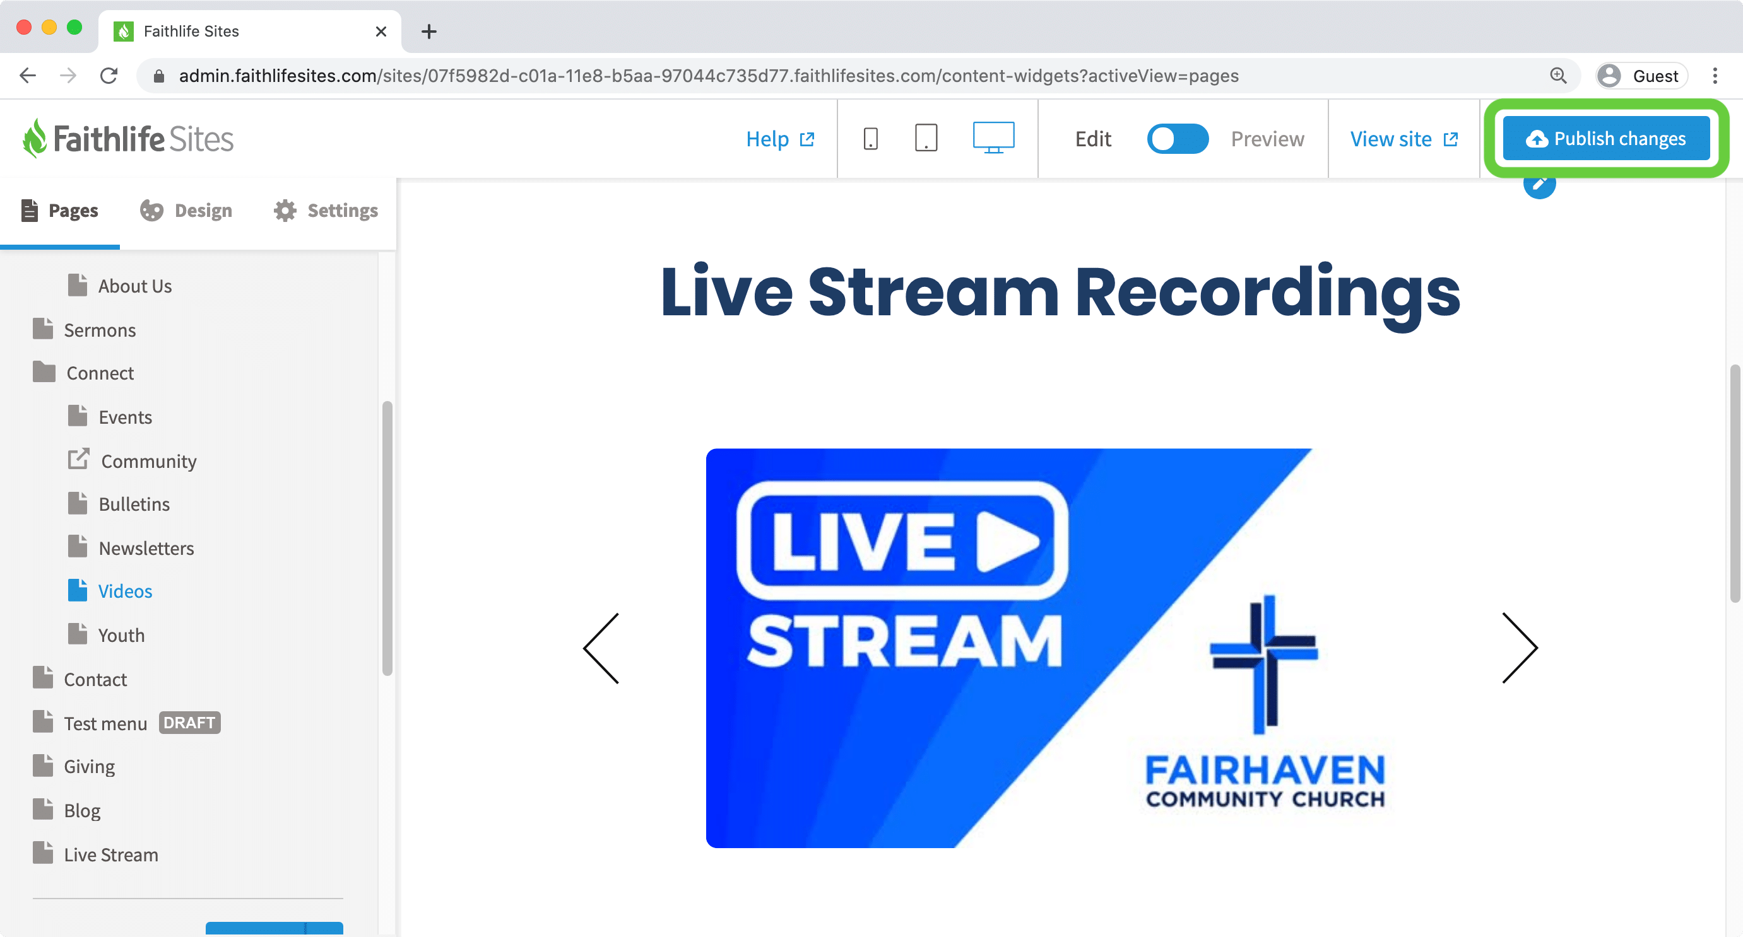Image resolution: width=1743 pixels, height=937 pixels.
Task: Open the Contact page
Action: pos(95,680)
